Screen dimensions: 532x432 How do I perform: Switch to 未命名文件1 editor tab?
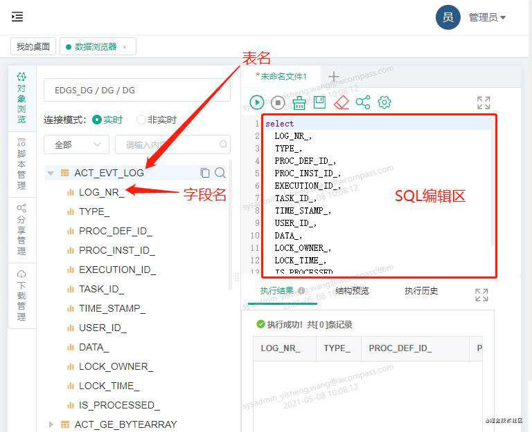coord(281,77)
